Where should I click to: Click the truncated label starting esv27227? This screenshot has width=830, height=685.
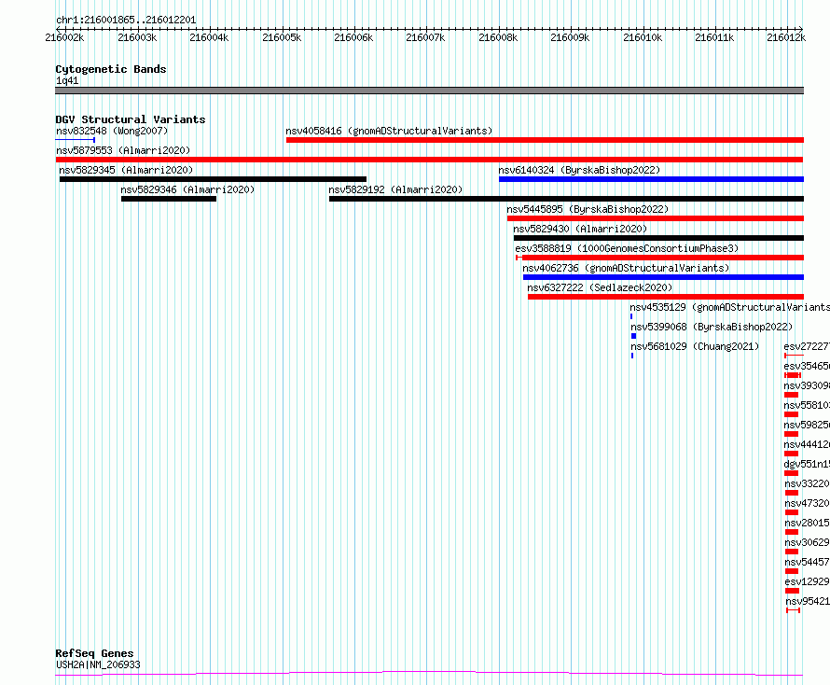click(807, 346)
